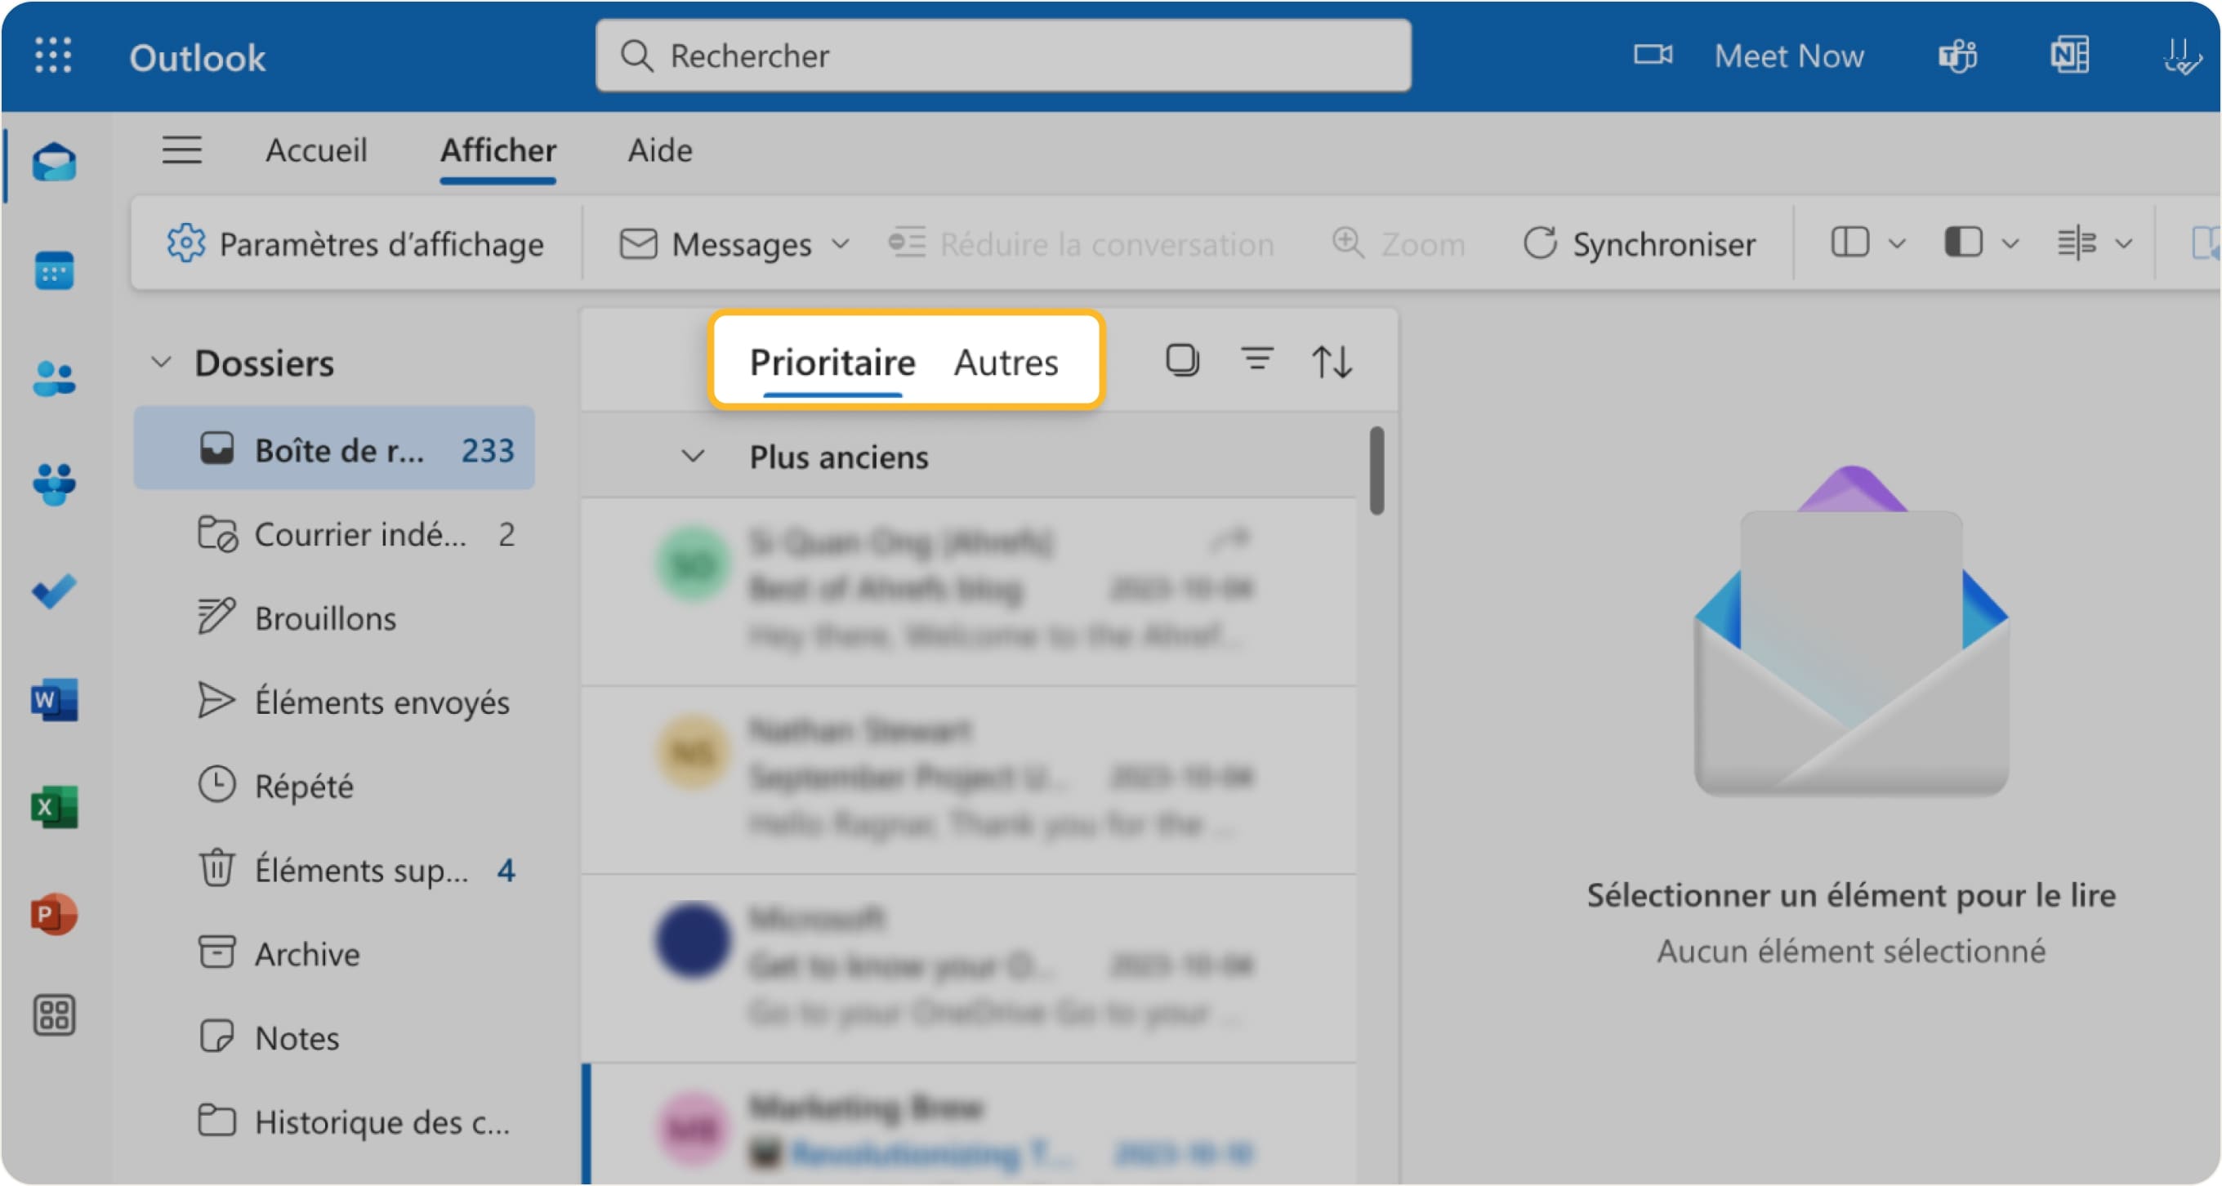Open the email with dark blue avatar
The image size is (2222, 1186).
969,968
